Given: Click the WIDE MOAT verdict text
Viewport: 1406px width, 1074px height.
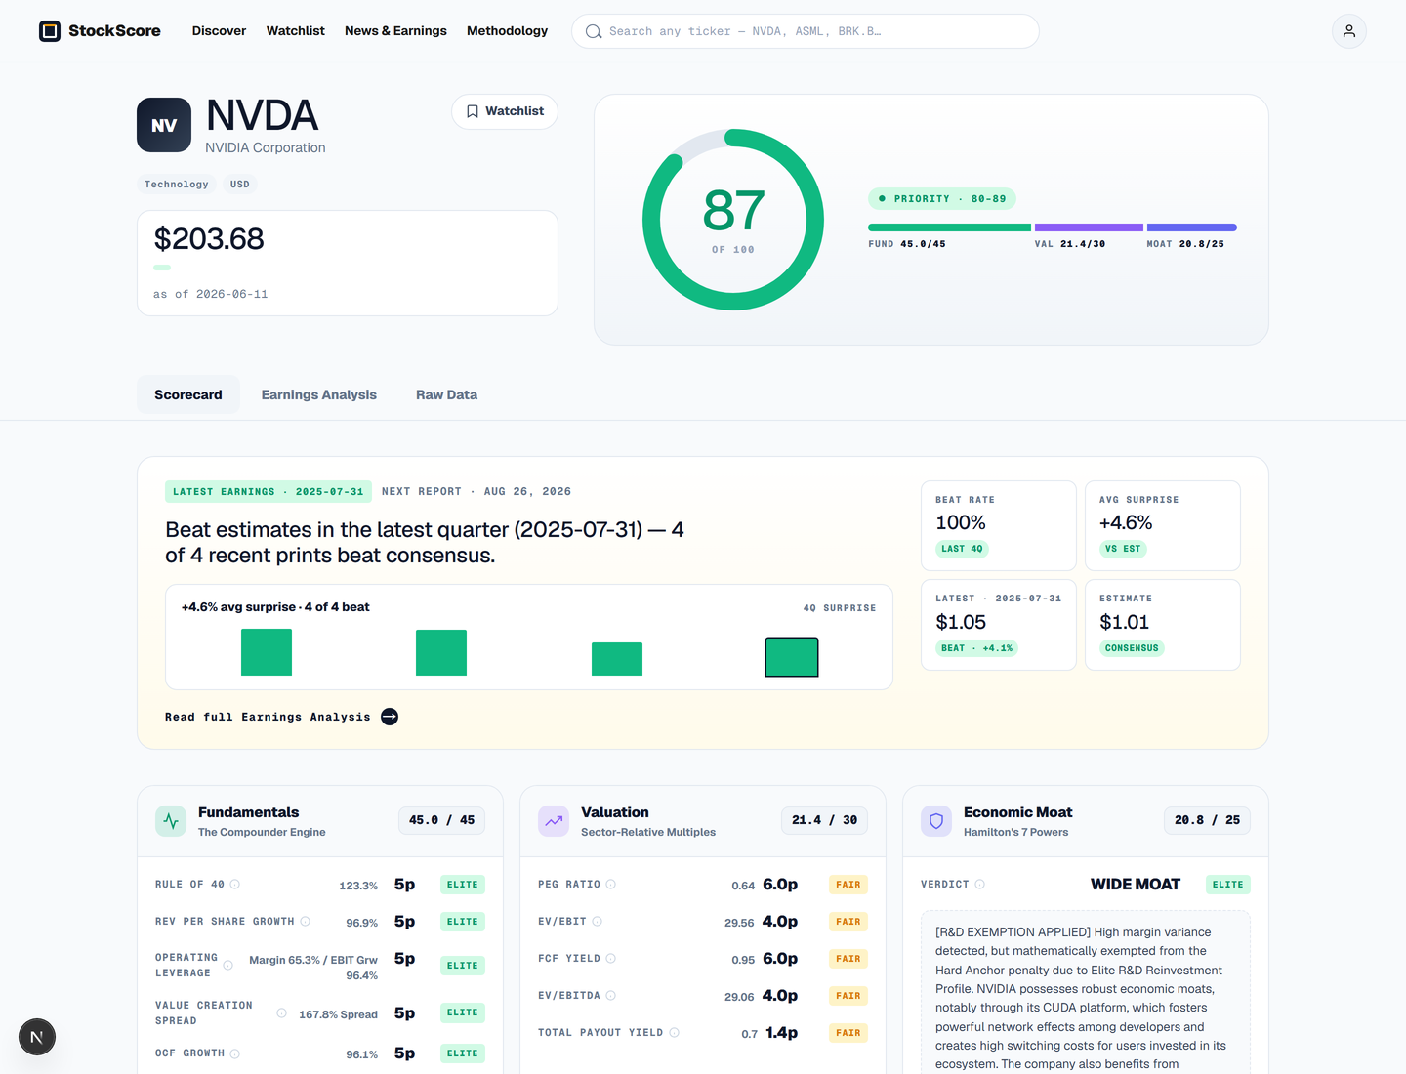Looking at the screenshot, I should (1136, 885).
